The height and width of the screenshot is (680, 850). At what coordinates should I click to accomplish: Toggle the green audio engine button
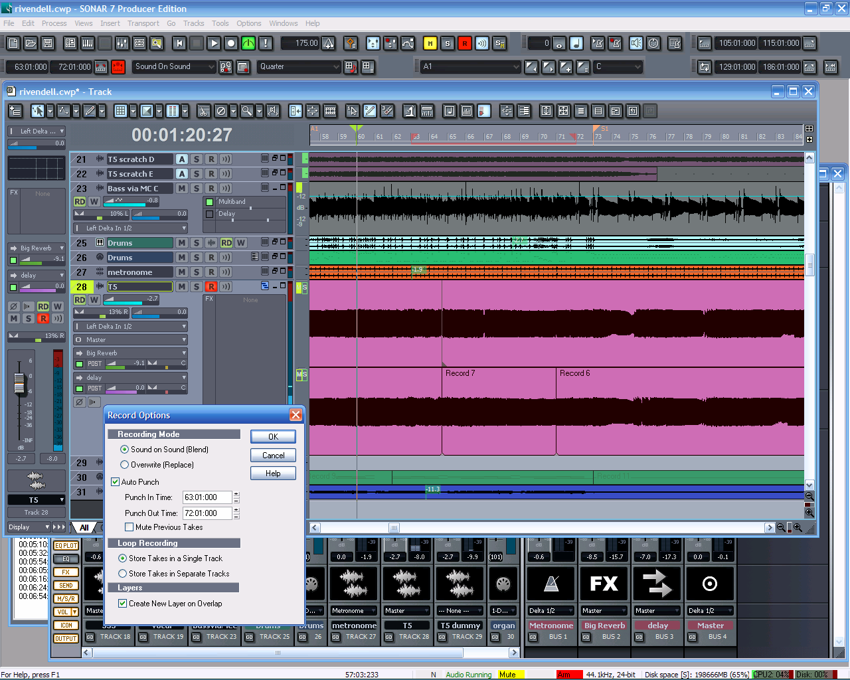248,43
